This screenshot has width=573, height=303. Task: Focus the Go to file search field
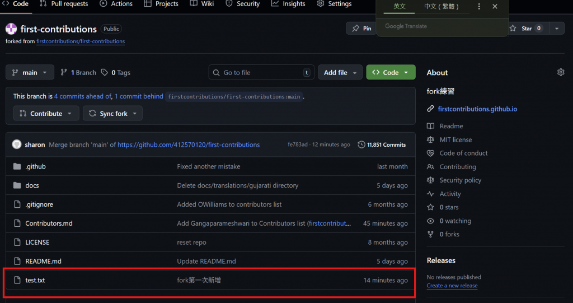pos(261,72)
